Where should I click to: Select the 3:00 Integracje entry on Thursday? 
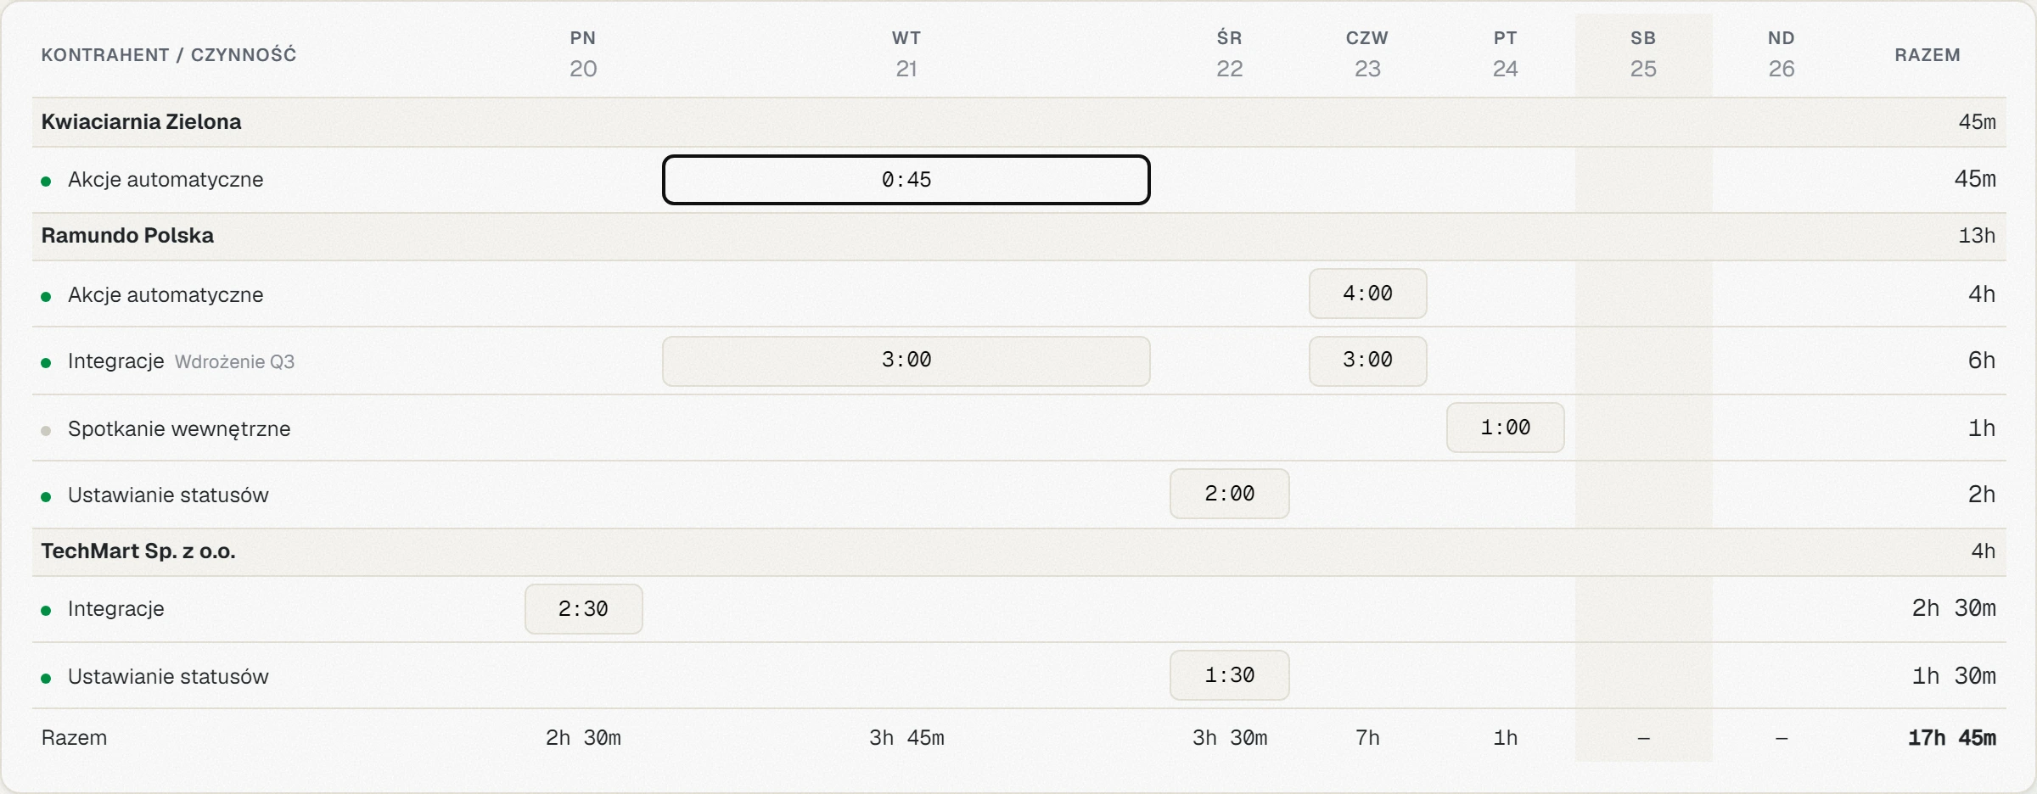point(1367,361)
